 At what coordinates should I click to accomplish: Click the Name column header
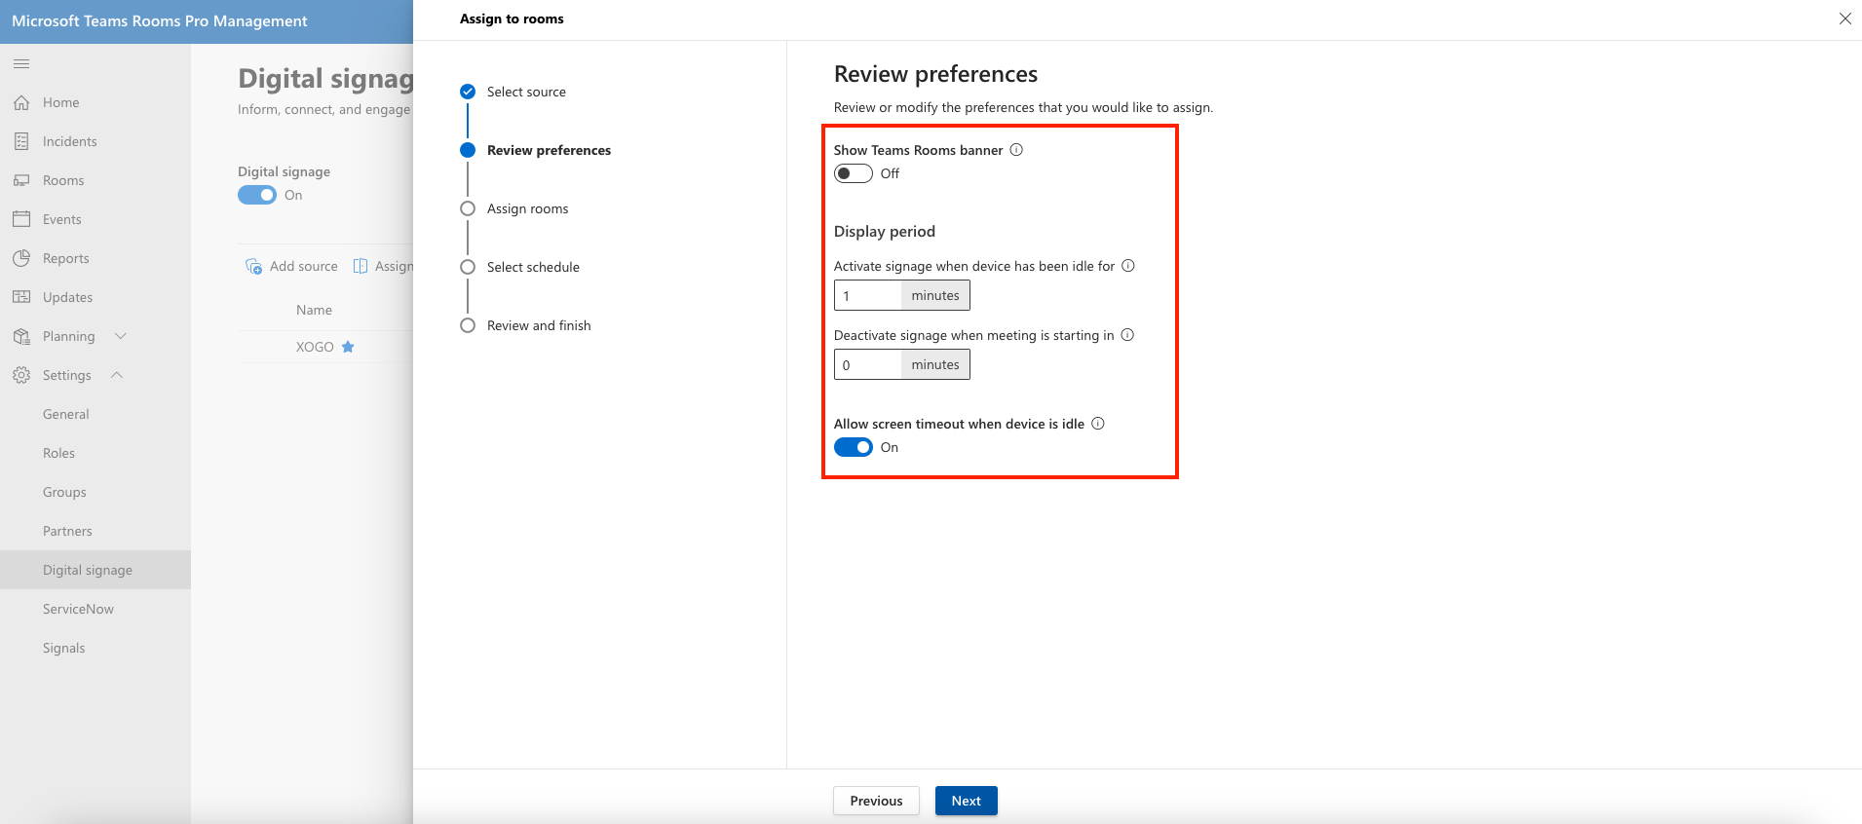314,310
